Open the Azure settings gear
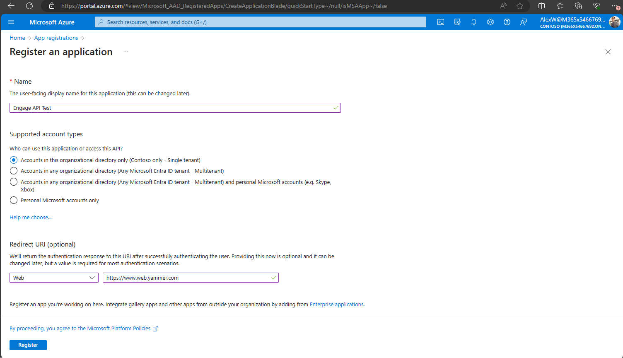This screenshot has width=623, height=358. (x=490, y=22)
